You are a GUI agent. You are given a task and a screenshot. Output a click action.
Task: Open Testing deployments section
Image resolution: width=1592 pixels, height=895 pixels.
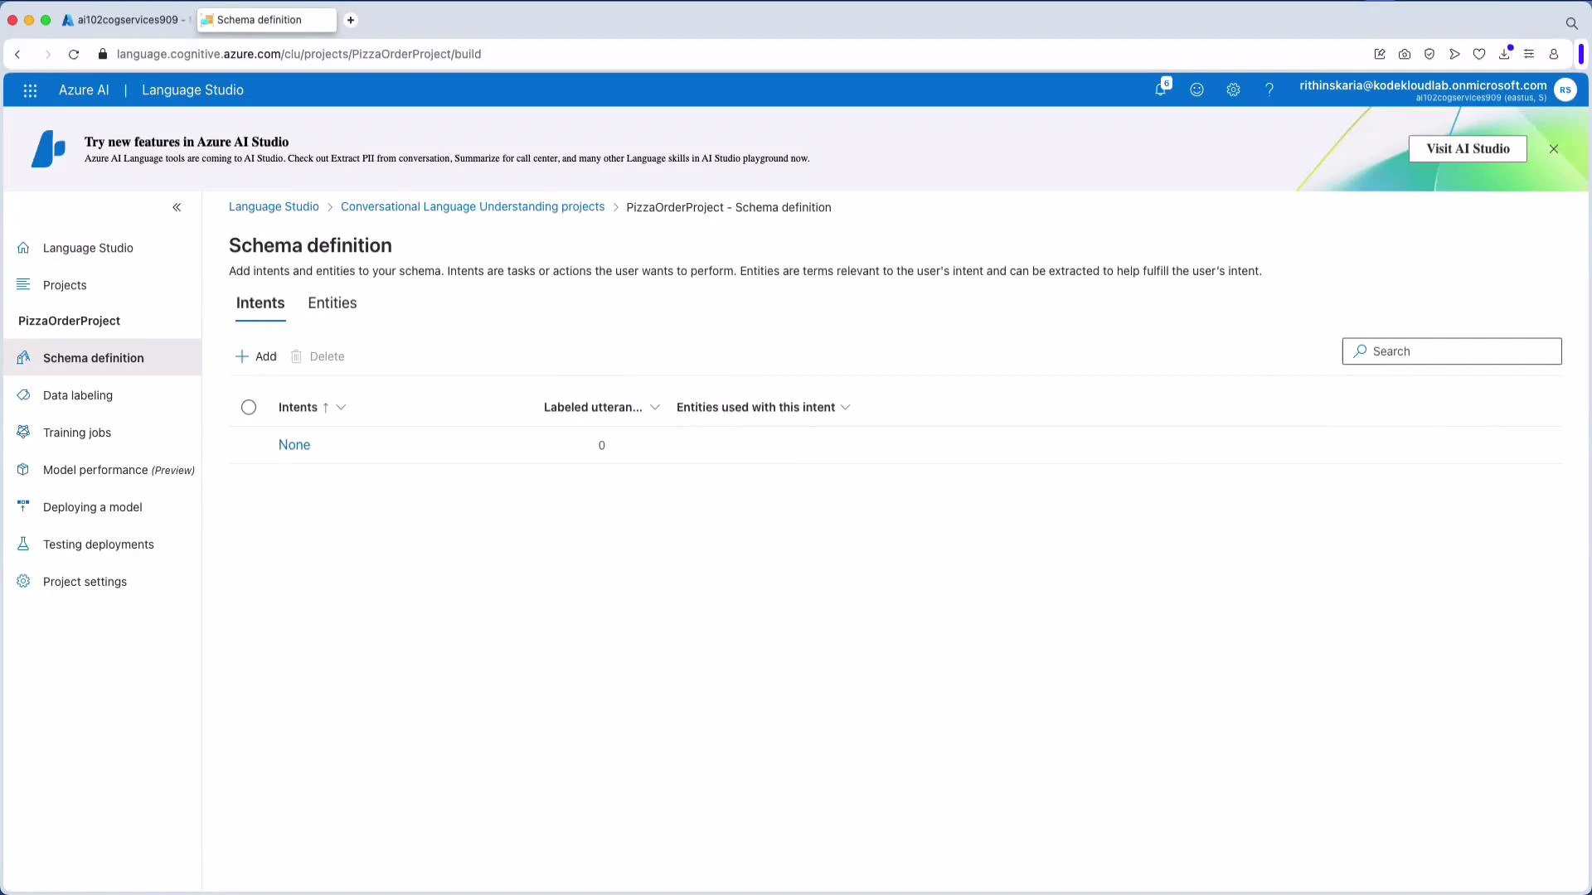point(98,544)
